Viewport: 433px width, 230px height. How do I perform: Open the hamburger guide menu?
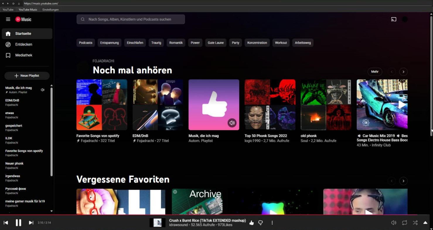tap(8, 19)
